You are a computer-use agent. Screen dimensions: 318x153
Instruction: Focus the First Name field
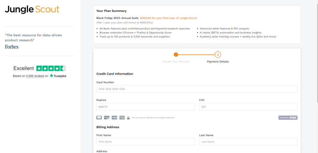click(x=145, y=142)
